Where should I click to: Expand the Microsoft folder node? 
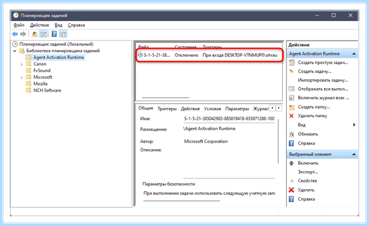click(22, 78)
